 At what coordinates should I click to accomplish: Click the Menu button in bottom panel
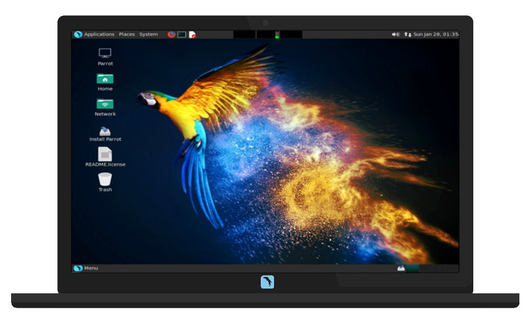[86, 268]
